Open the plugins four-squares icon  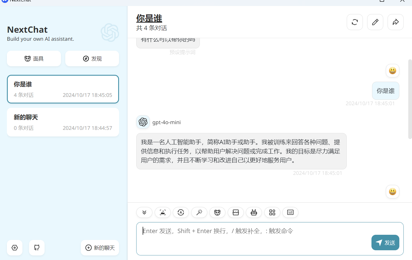coord(272,212)
